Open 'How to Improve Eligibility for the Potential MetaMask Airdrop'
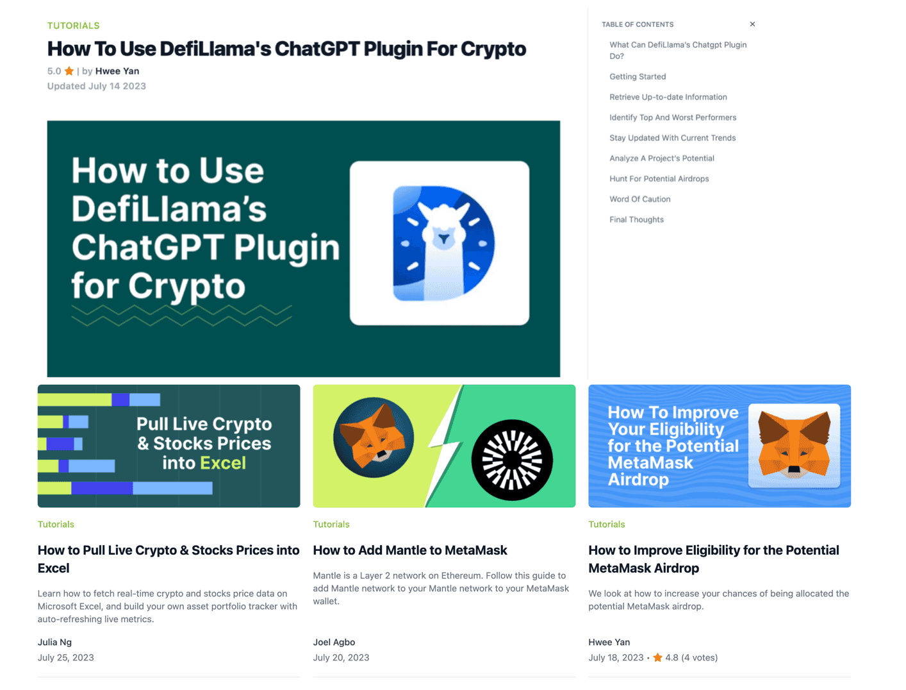Viewport: 906px width, 690px height. coord(714,559)
